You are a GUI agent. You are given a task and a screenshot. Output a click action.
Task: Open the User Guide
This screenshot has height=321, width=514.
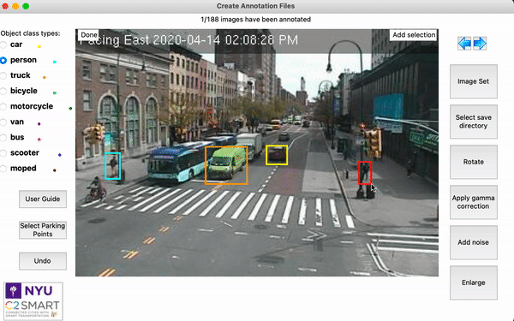[43, 199]
